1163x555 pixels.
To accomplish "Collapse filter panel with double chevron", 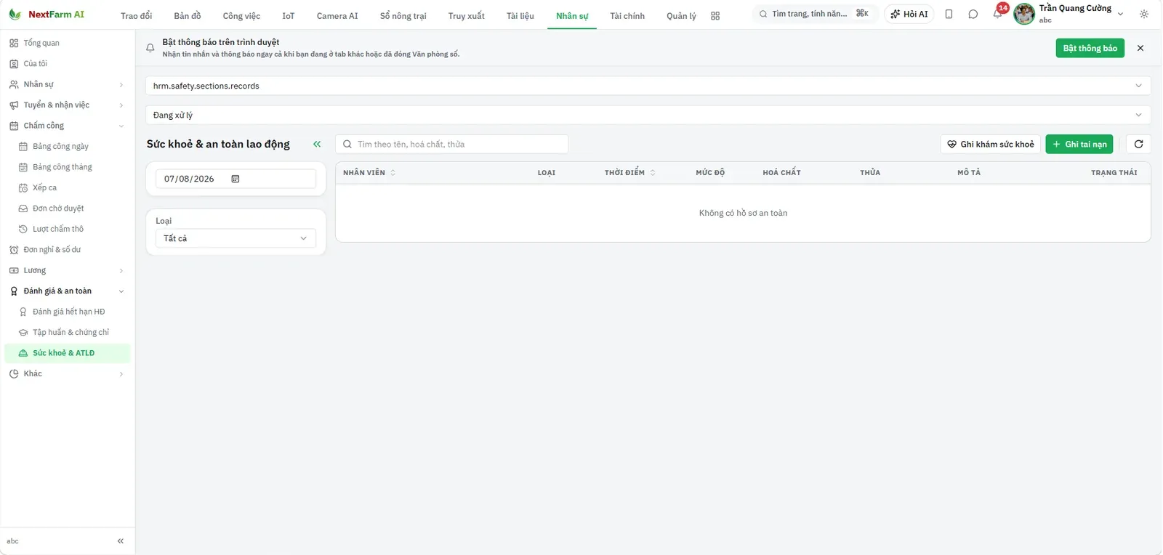I will tap(317, 144).
